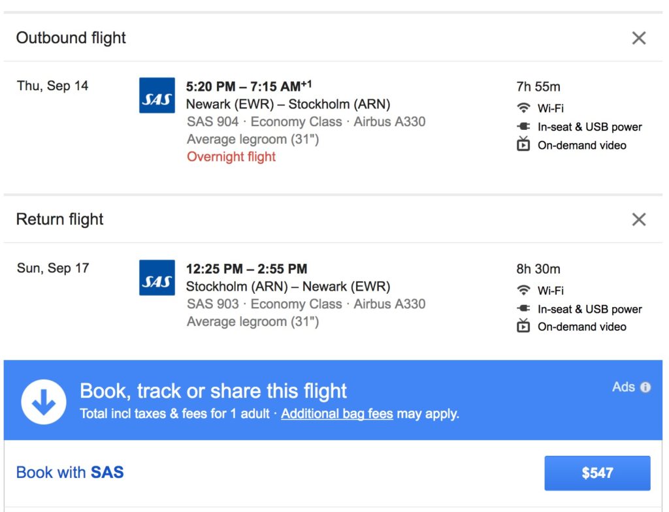Click the down-arrow circle icon in banner
This screenshot has width=669, height=512.
[x=44, y=402]
